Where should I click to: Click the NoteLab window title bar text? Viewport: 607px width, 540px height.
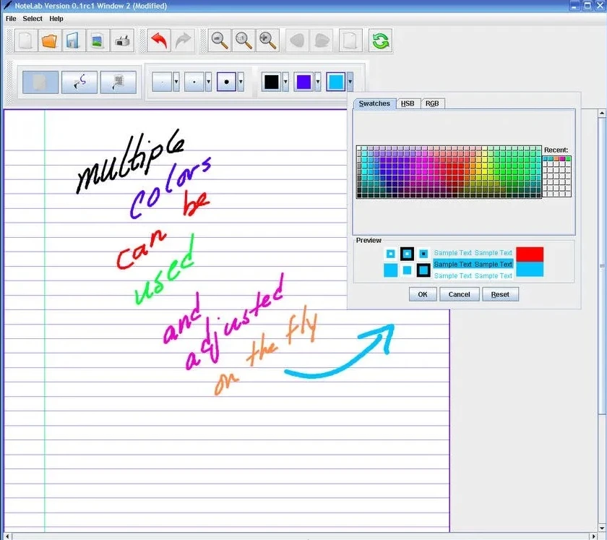[x=91, y=6]
